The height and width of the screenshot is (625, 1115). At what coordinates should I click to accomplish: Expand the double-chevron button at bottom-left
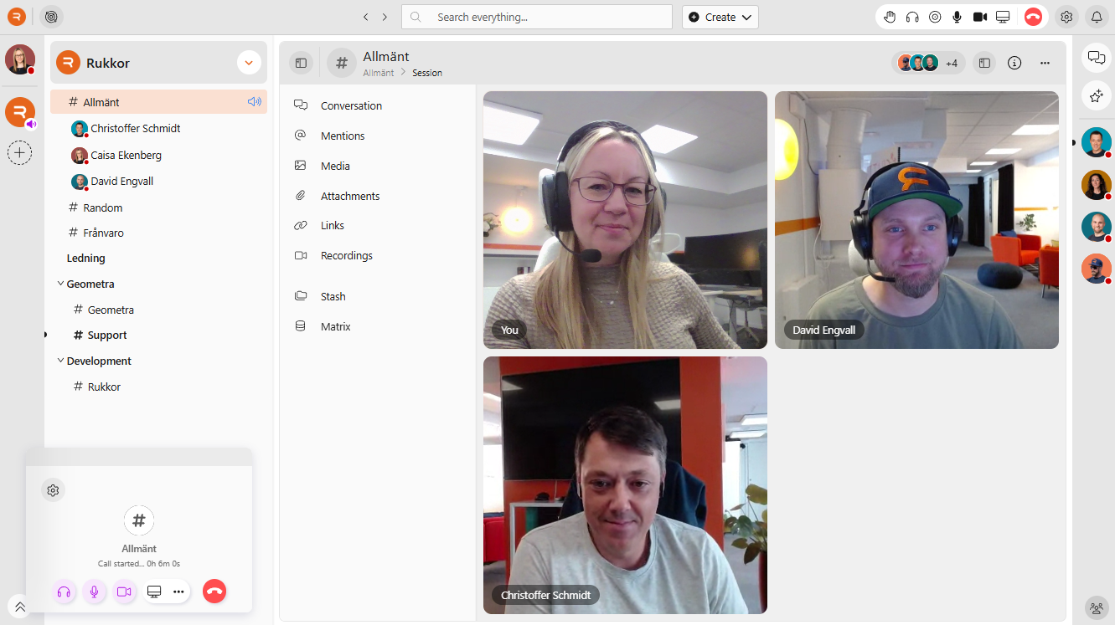click(x=19, y=607)
